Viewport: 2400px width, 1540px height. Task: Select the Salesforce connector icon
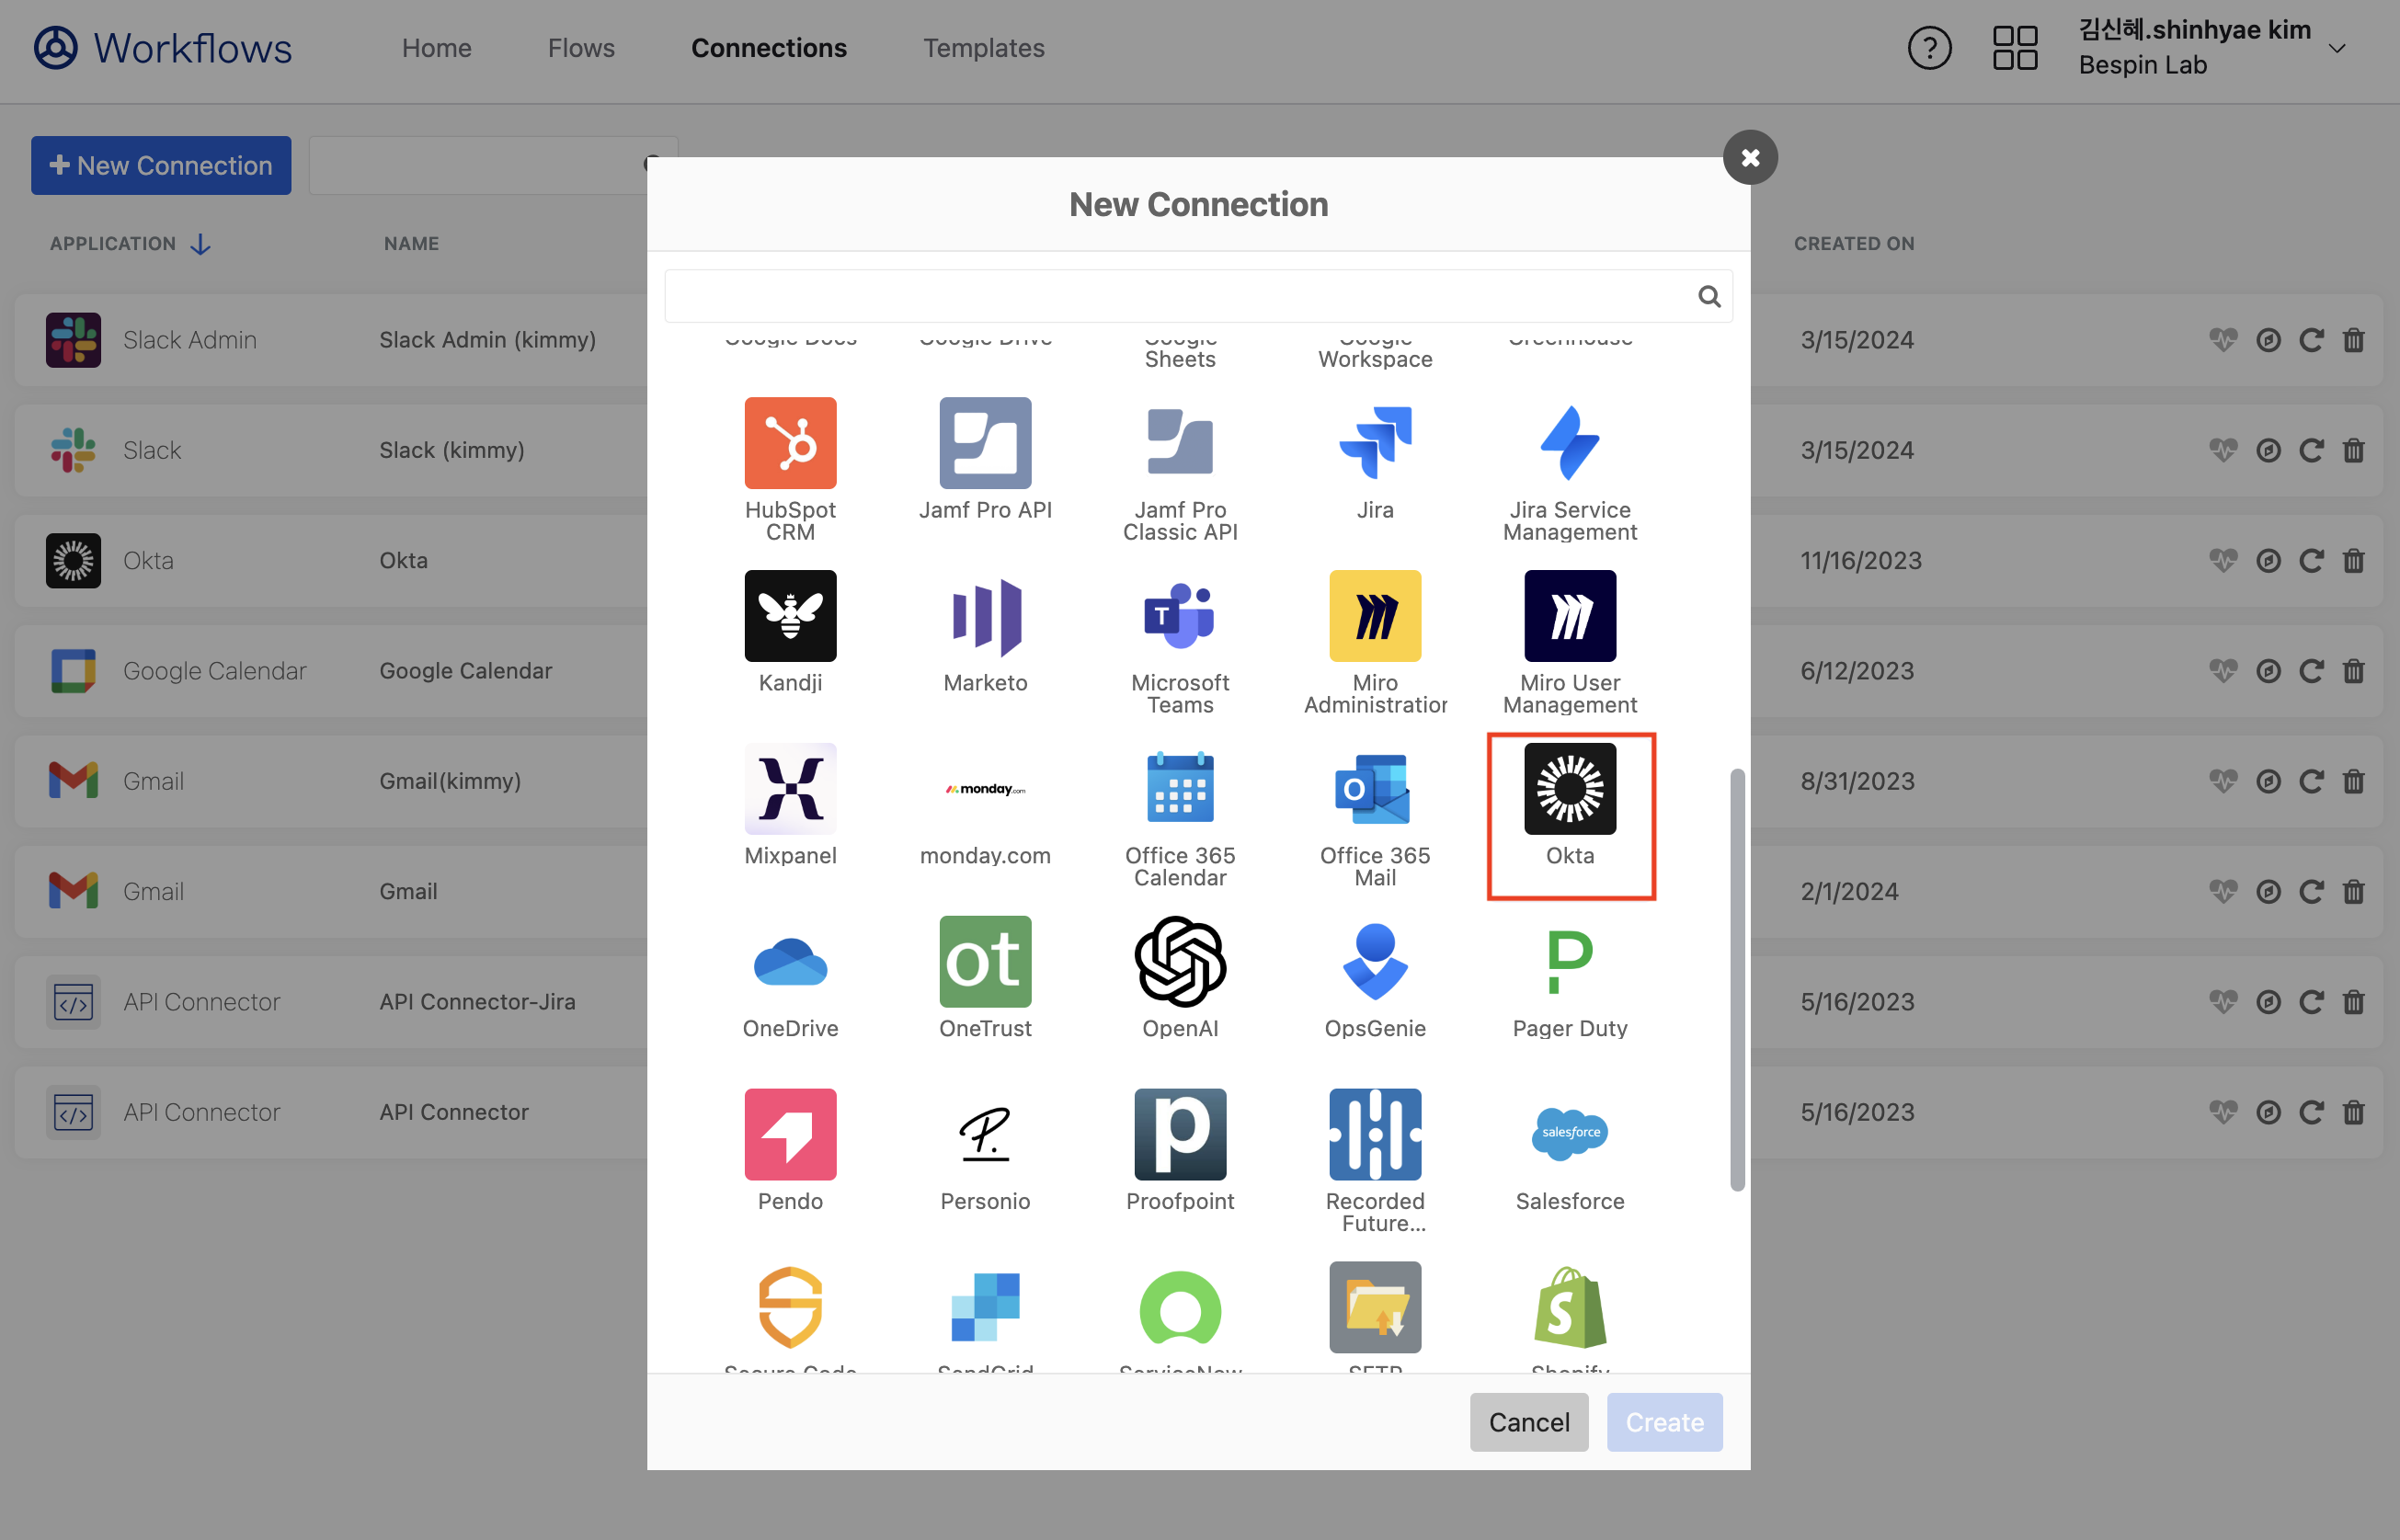pos(1569,1134)
